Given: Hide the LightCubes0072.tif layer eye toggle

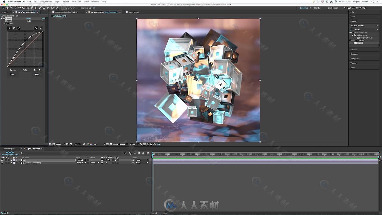Looking at the screenshot, I should (x=2, y=163).
